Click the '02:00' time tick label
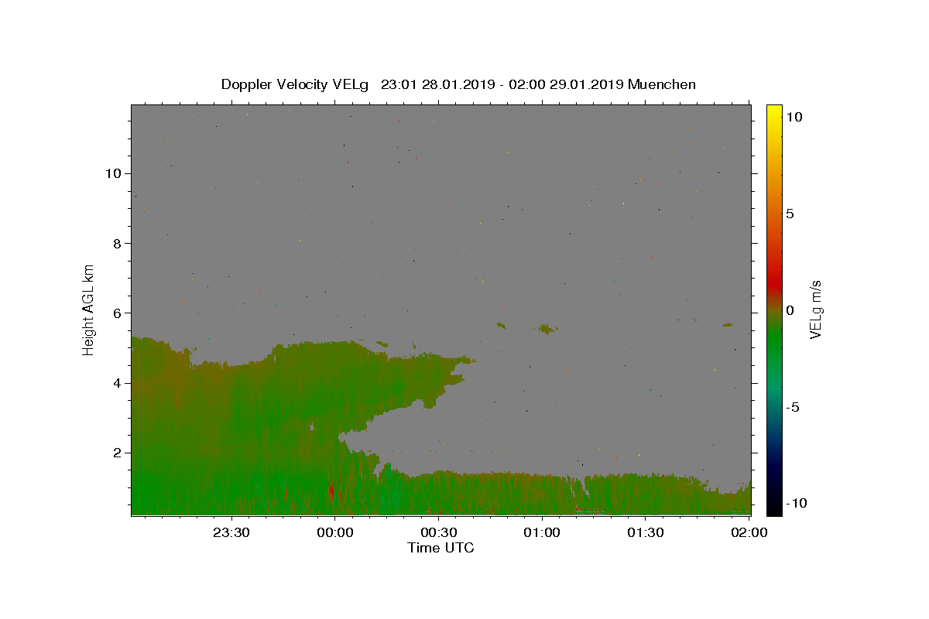 749,532
